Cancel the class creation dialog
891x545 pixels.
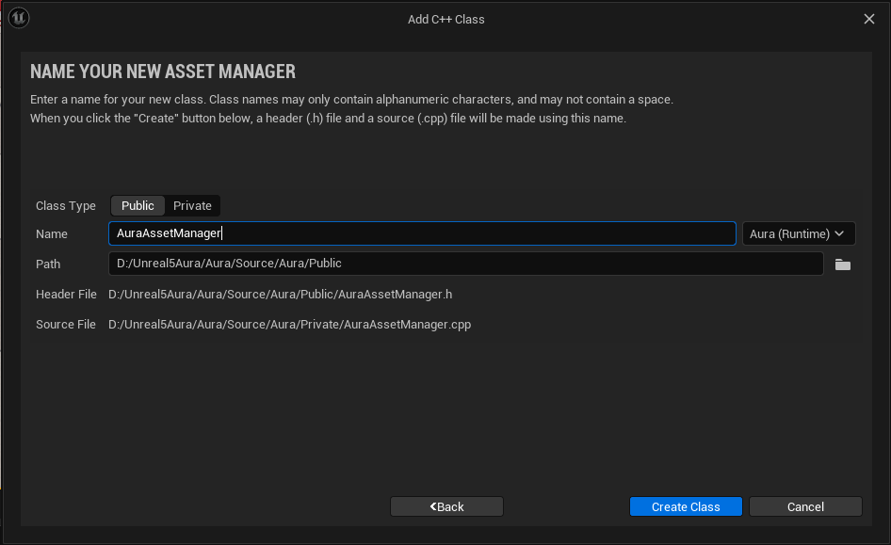point(805,506)
